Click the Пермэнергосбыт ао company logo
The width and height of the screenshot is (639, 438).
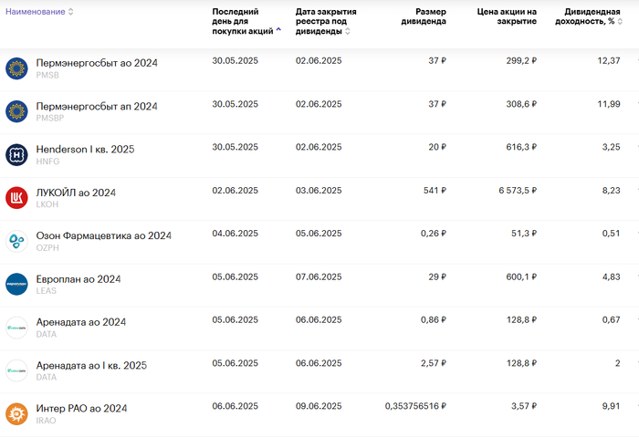[17, 68]
